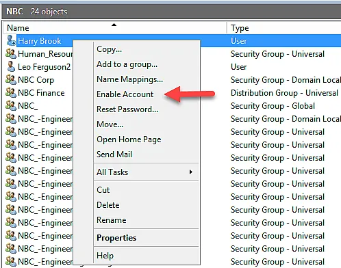
Task: Select the NBC Finance group name
Action: click(x=41, y=93)
